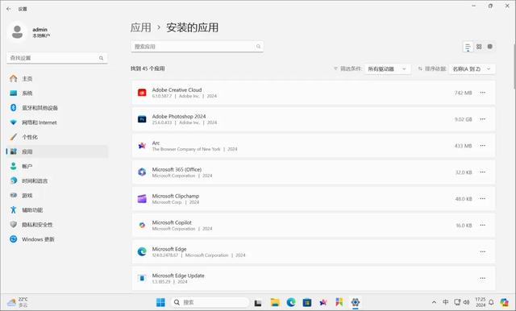
Task: Open the weather widget showing 22°C
Action: click(18, 302)
